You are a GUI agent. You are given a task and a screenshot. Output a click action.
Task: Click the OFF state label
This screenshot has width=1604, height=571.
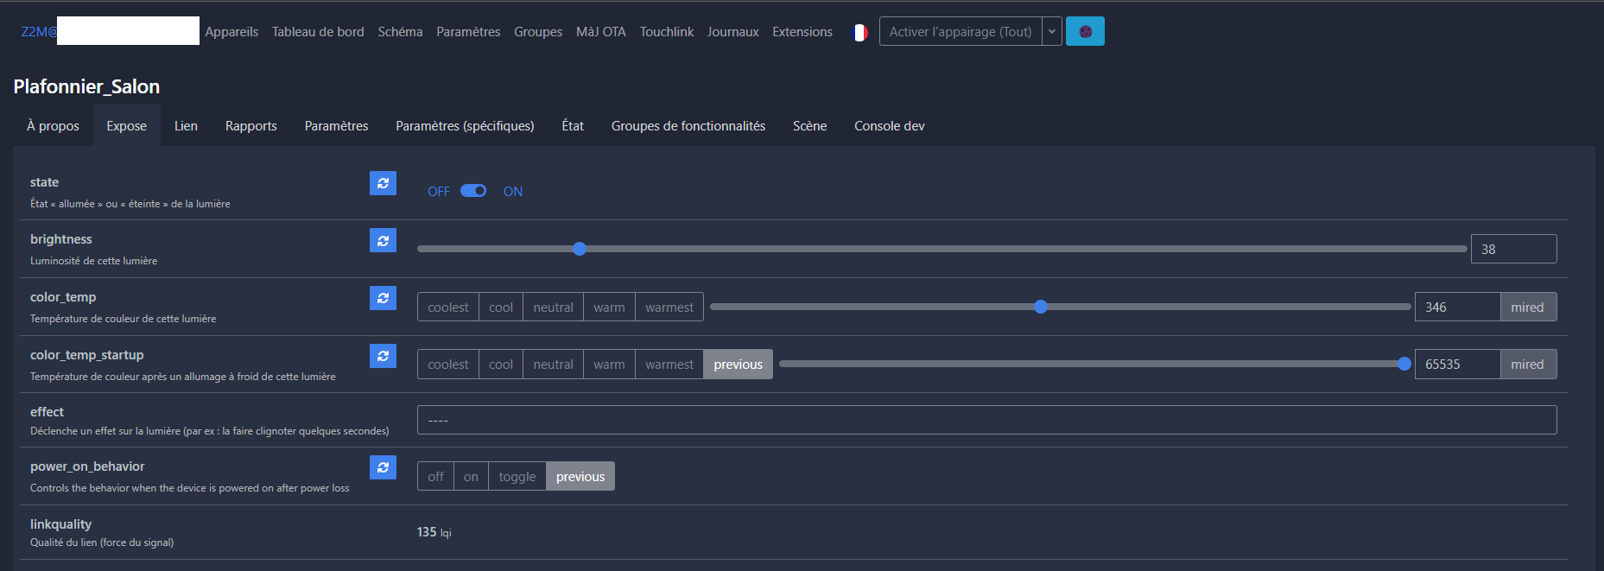439,192
